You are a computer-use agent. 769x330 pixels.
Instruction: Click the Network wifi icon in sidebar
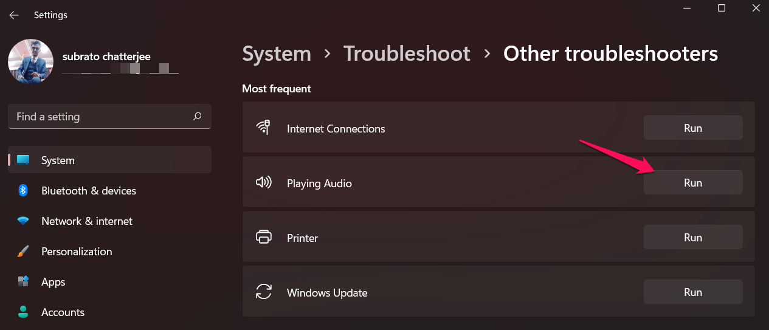click(23, 221)
